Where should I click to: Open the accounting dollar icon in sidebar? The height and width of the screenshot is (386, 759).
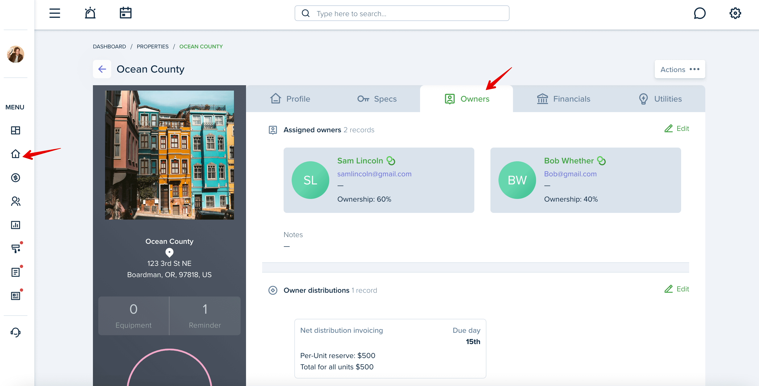(x=15, y=177)
